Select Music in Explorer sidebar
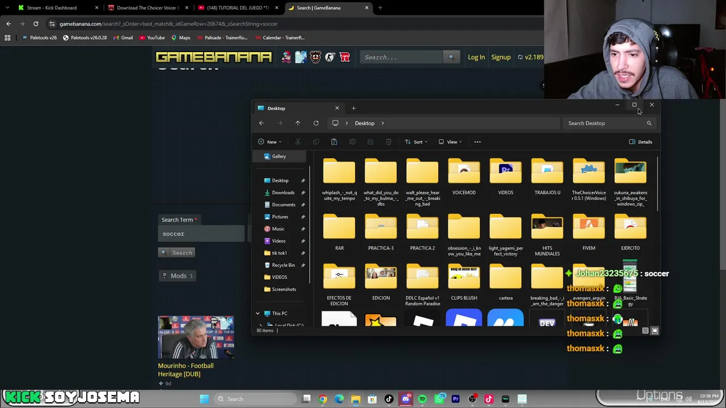 click(x=278, y=229)
